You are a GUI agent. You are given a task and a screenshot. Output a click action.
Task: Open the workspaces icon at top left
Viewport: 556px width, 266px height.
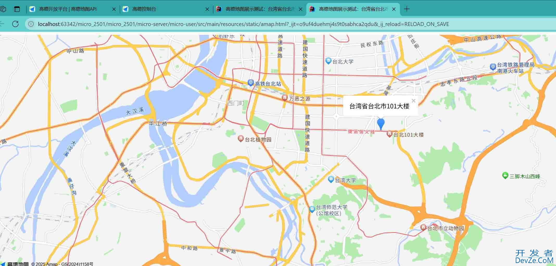(3, 9)
